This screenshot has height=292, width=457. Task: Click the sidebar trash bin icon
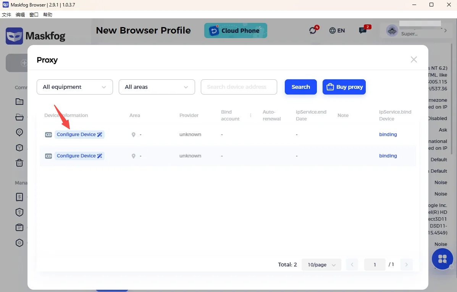(x=19, y=163)
